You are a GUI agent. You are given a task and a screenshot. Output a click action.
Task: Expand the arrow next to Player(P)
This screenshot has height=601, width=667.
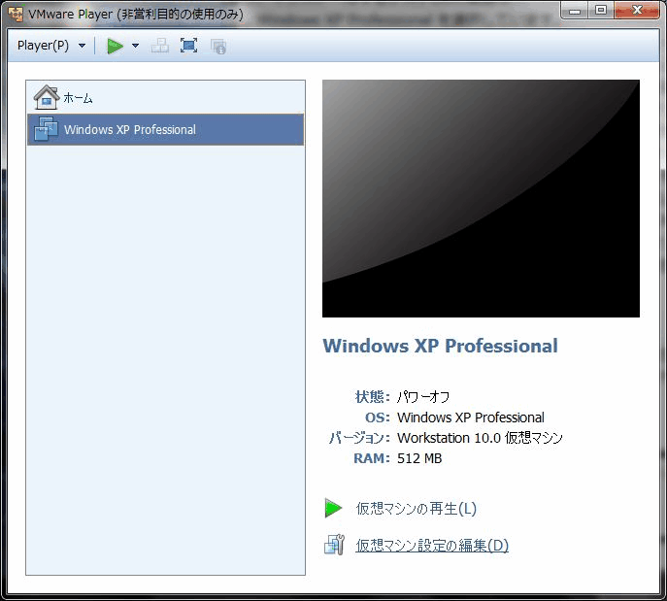click(82, 46)
